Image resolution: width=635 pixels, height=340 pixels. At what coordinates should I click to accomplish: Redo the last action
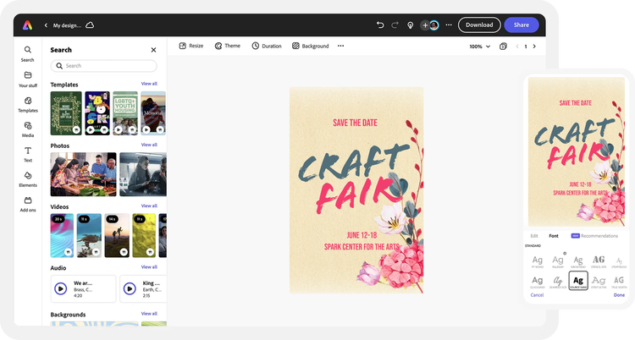coord(395,25)
